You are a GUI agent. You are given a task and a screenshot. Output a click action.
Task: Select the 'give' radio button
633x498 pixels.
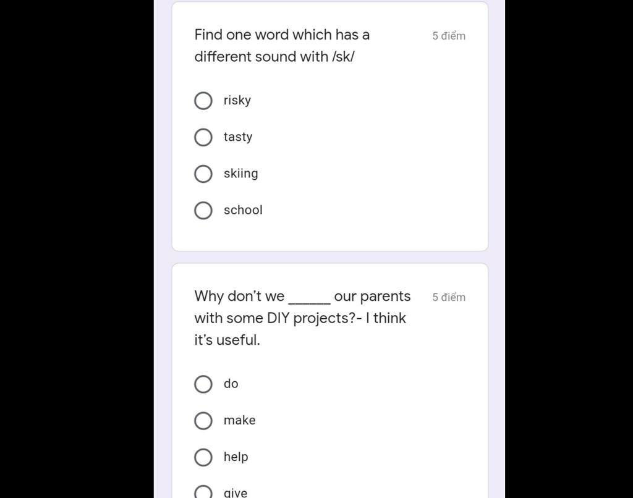coord(203,492)
